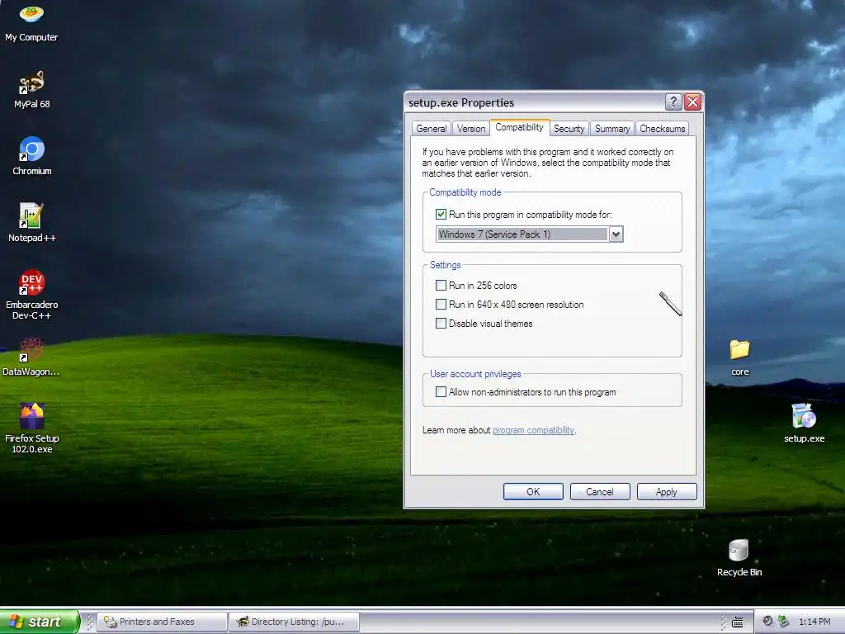Click the 1:14 PM clock
845x634 pixels.
click(x=814, y=622)
